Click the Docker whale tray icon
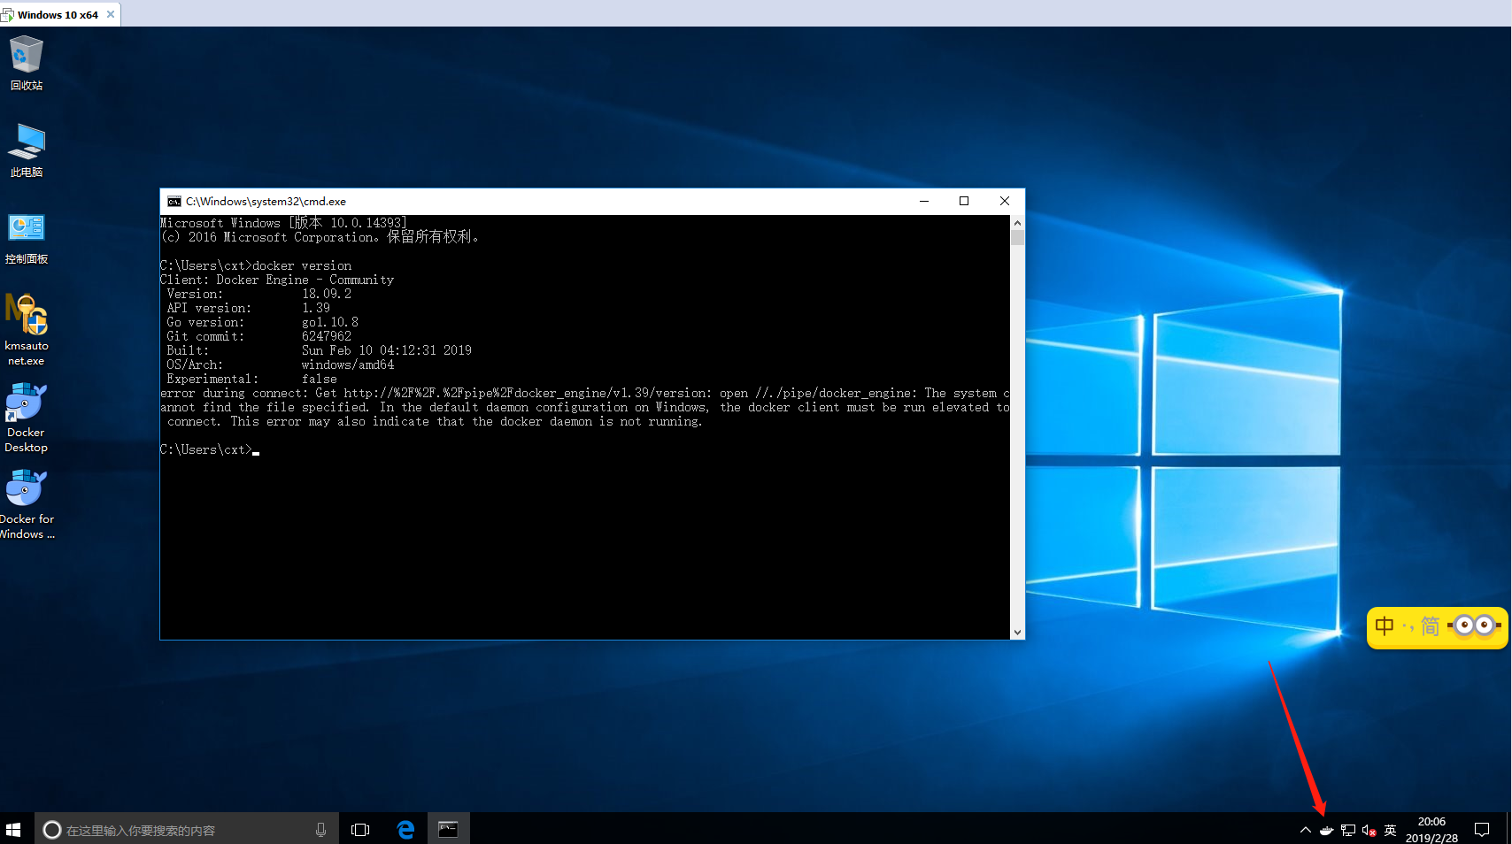The width and height of the screenshot is (1512, 844). (1326, 830)
